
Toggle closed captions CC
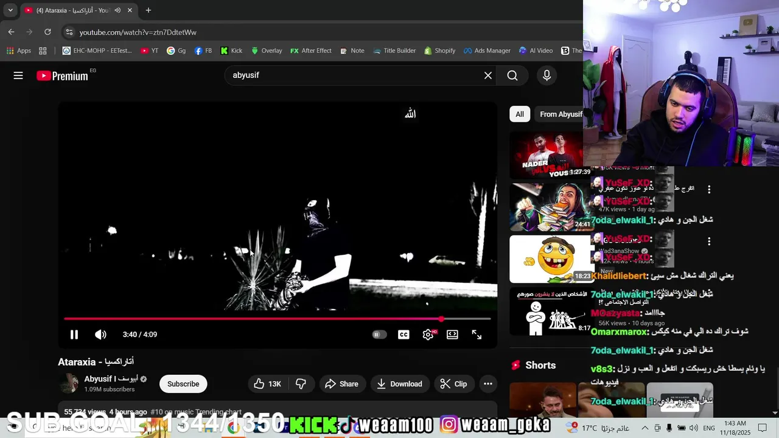tap(403, 335)
